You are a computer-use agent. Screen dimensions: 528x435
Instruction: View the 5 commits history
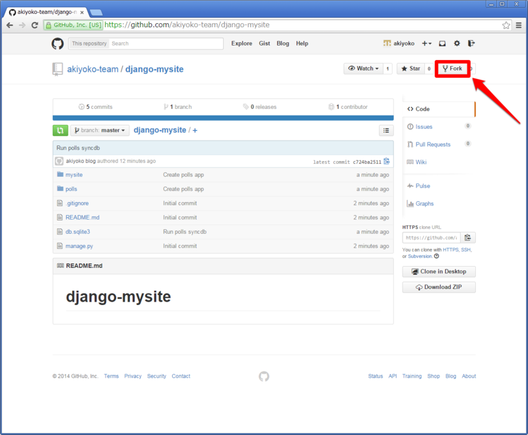(95, 107)
